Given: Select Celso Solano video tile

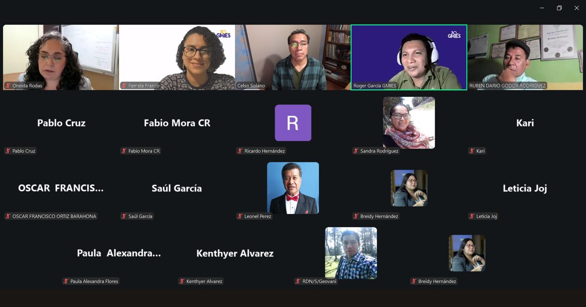Looking at the screenshot, I should [293, 57].
